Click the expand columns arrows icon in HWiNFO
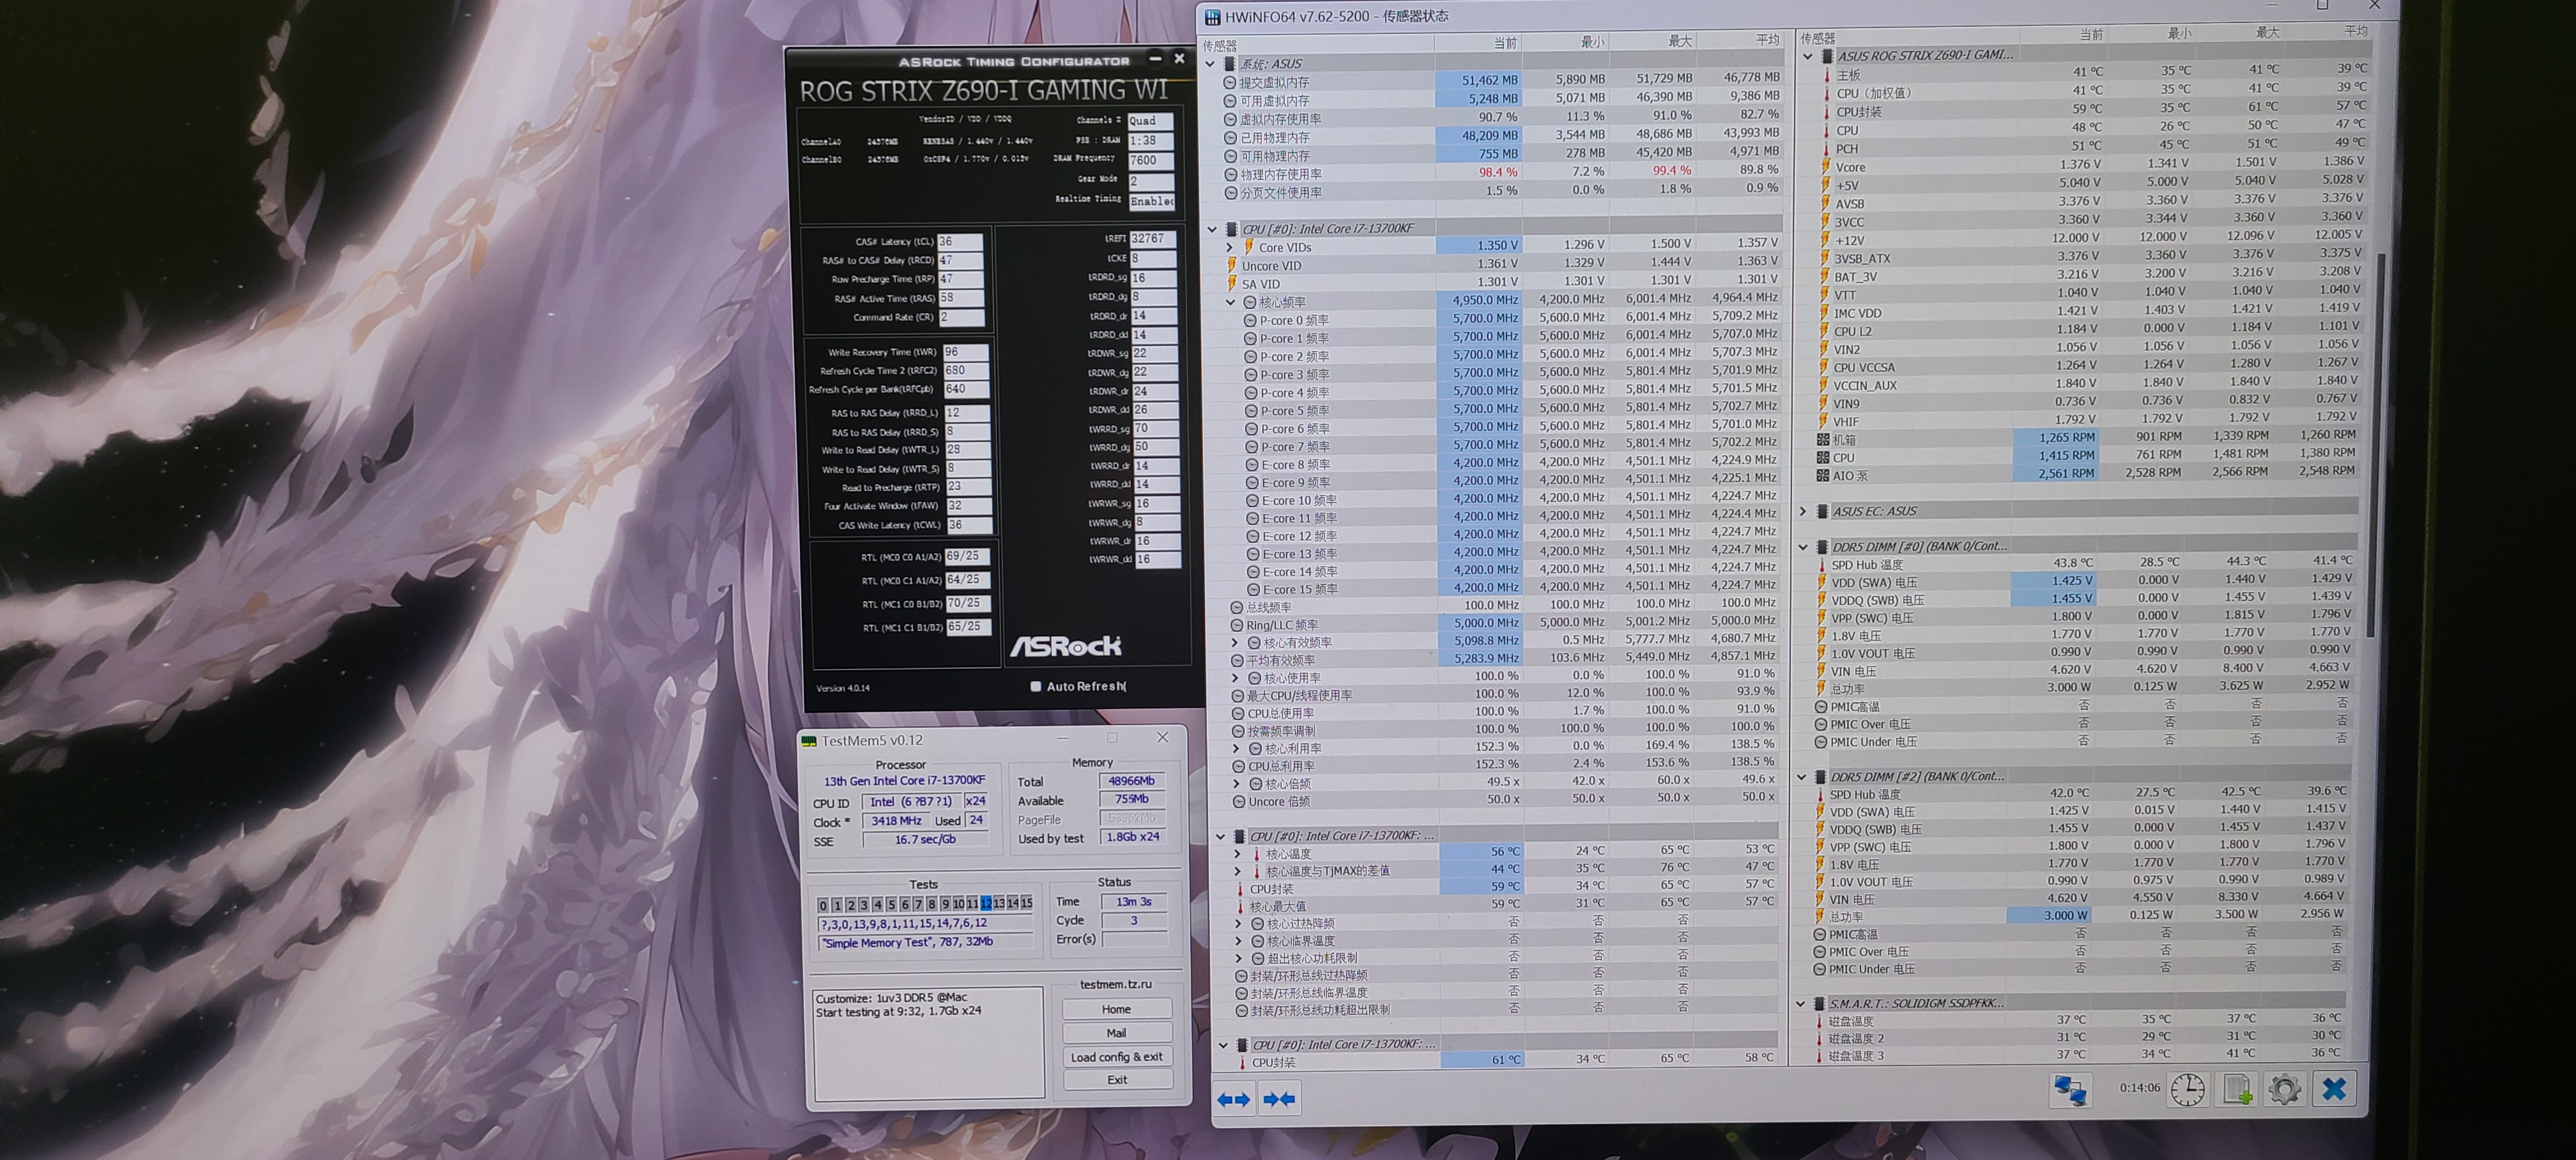The height and width of the screenshot is (1160, 2576). 1234,1099
